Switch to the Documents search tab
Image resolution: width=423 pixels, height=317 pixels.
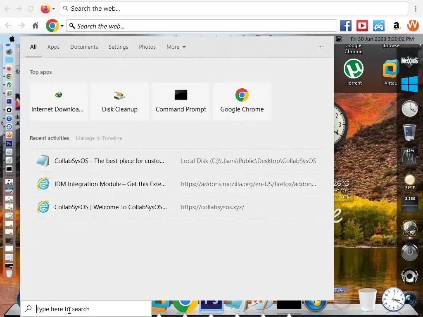pos(84,47)
